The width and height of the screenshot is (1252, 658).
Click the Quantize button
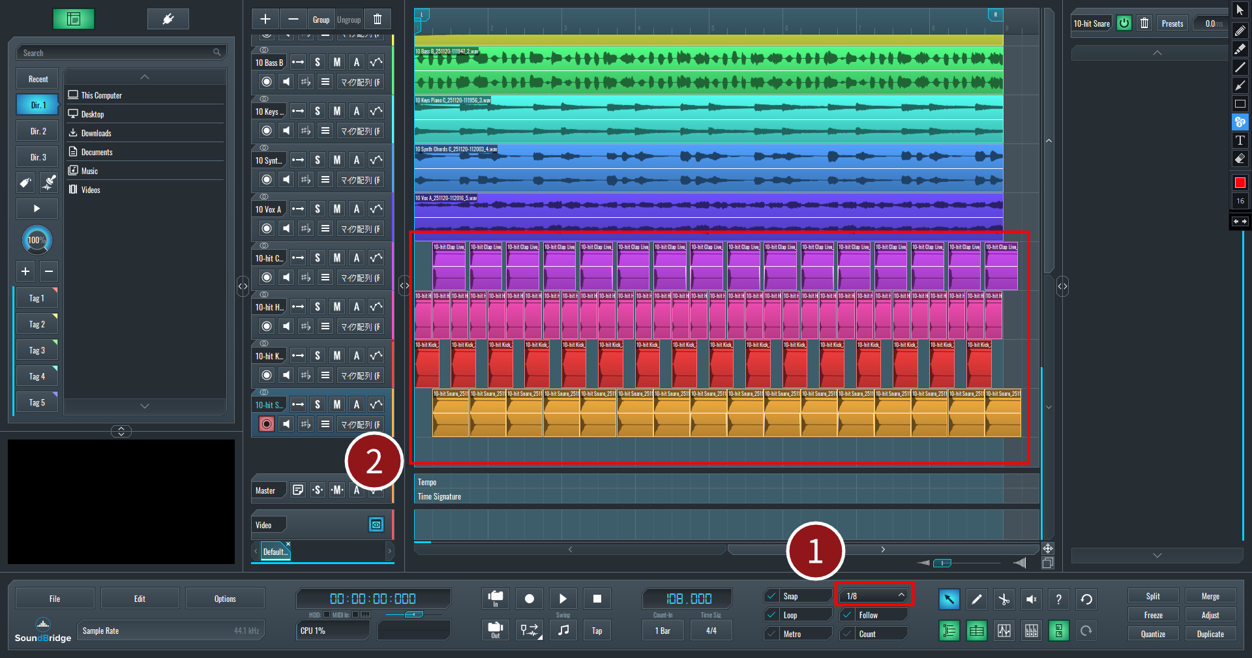[x=1152, y=634]
